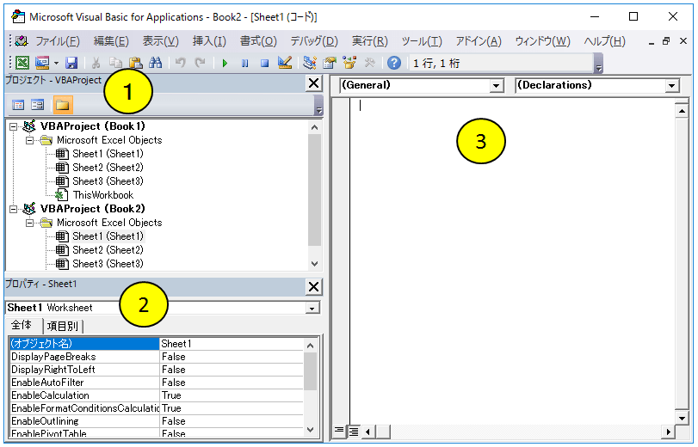Open Find with the binoculars icon
Image resolution: width=698 pixels, height=447 pixels.
tap(156, 63)
